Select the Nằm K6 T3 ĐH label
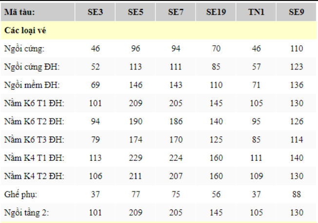318x223 pixels. click(x=34, y=139)
